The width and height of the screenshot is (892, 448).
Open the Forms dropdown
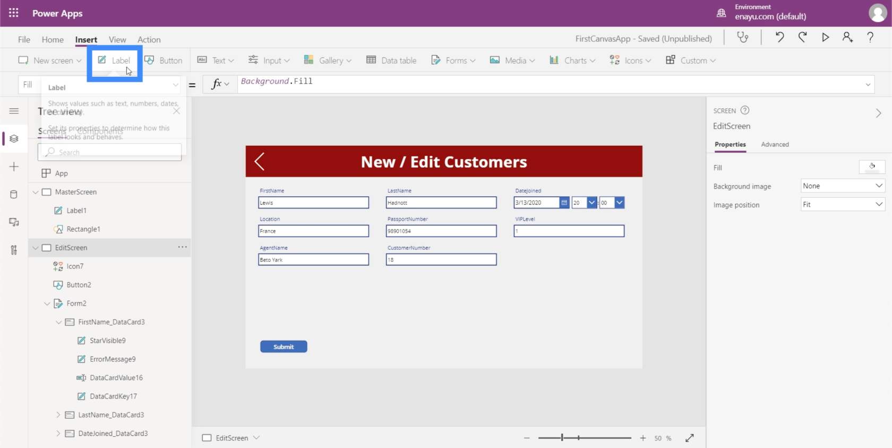pos(453,60)
